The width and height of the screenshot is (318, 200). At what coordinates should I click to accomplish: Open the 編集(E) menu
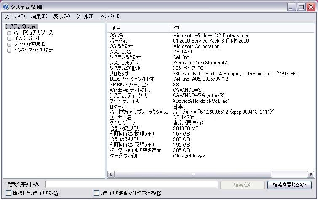[39, 16]
